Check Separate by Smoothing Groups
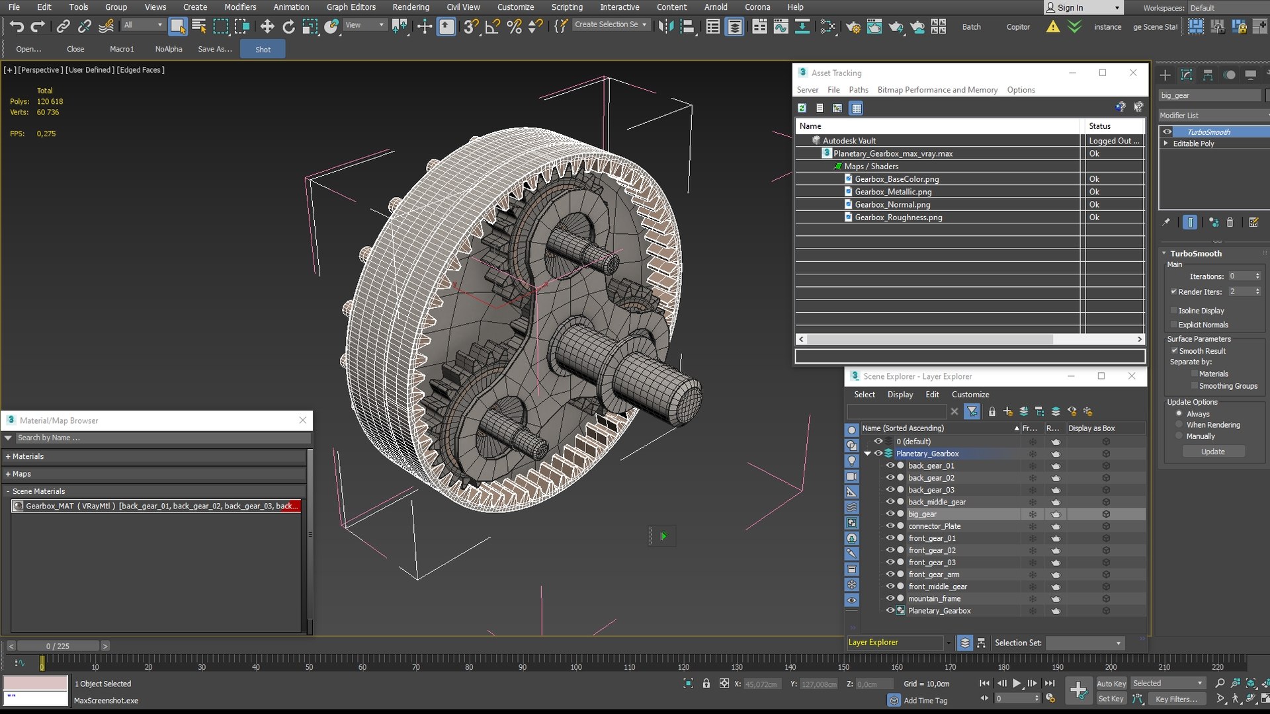 (1195, 386)
